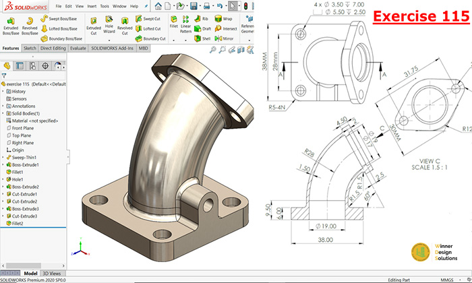Save the part with the Save icon
This screenshot has height=283, width=472.
pos(194,5)
